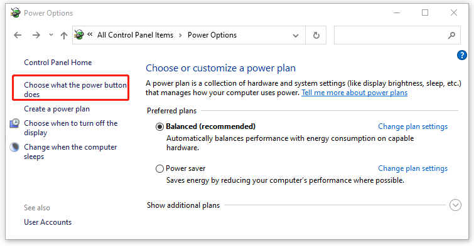Open Control Panel Home
The image size is (474, 246).
click(x=58, y=63)
